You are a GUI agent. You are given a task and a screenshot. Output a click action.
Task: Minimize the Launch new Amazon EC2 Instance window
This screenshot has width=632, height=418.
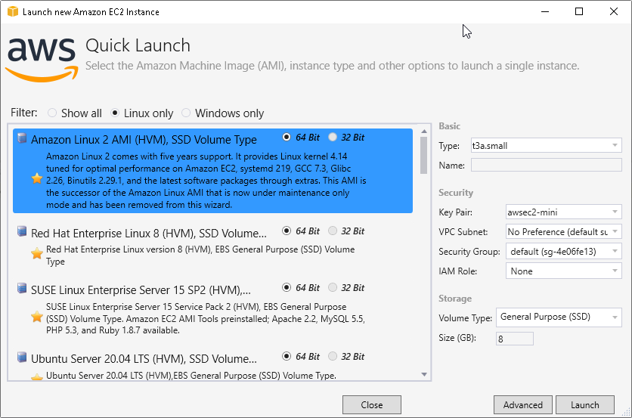point(545,11)
